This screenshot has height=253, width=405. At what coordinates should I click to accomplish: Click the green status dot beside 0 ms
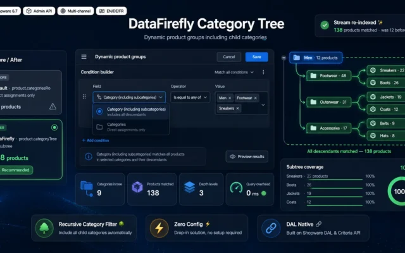(264, 193)
